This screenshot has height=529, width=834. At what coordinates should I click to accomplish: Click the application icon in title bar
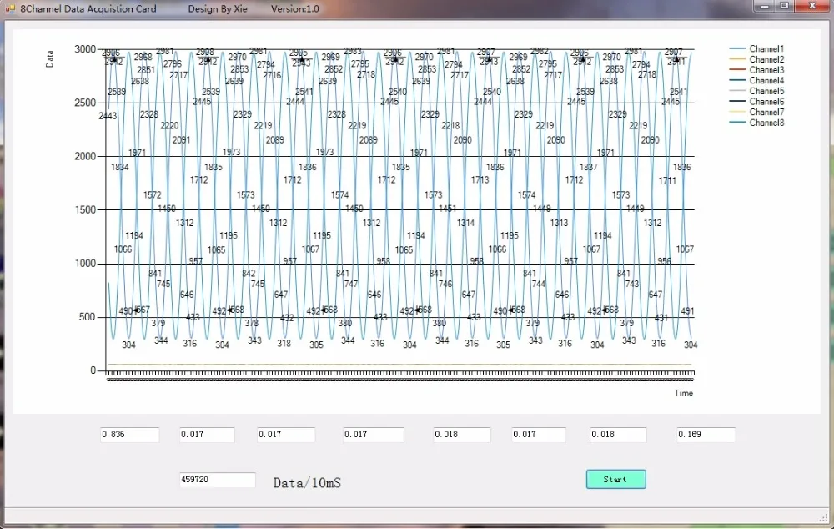click(x=10, y=8)
